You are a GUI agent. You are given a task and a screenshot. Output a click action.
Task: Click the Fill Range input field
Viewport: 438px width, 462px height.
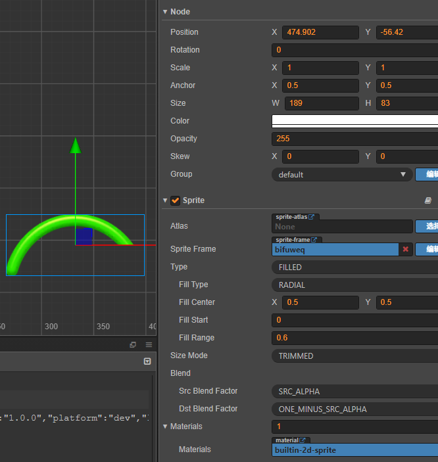[354, 338]
